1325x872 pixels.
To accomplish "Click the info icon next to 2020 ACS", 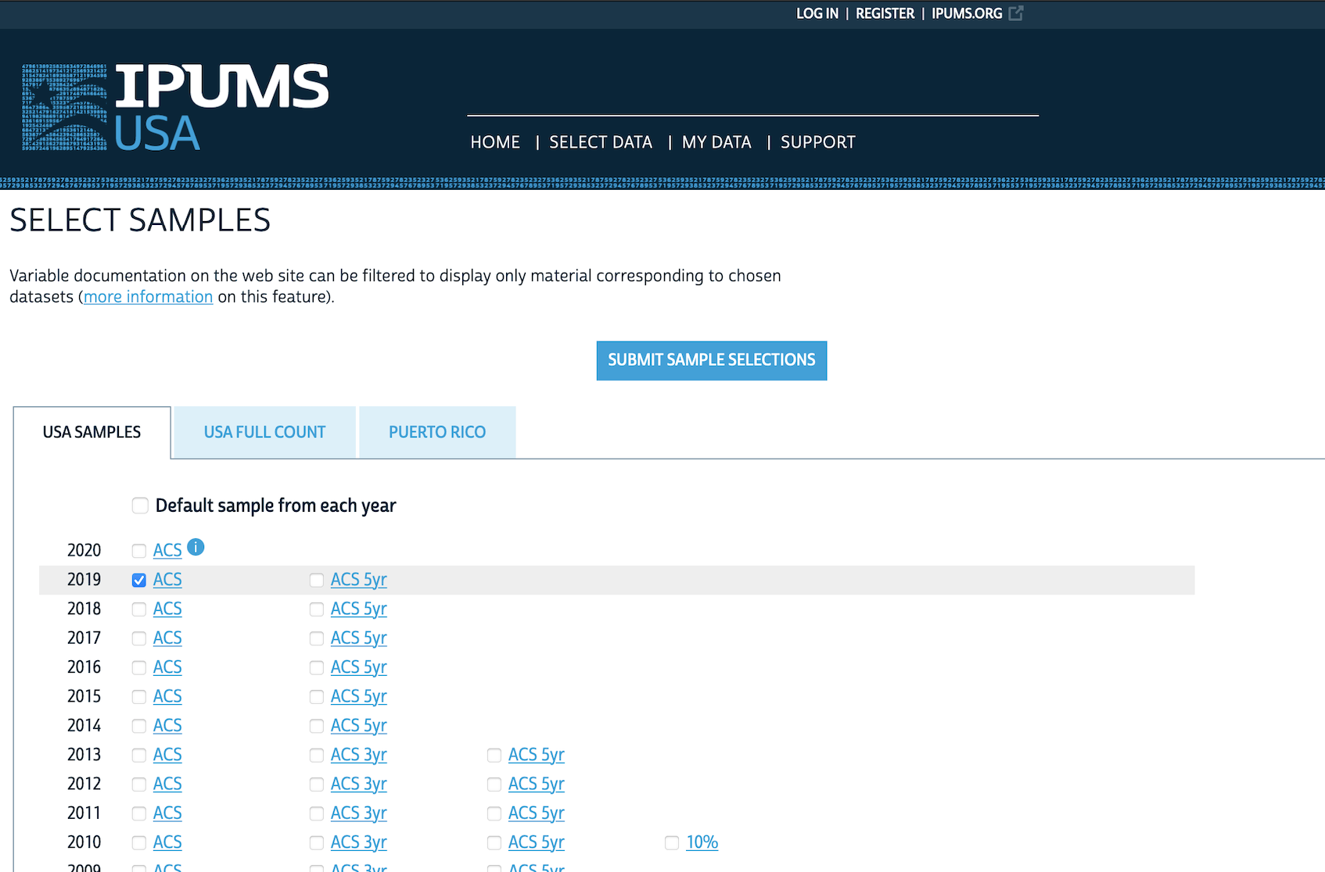I will point(196,547).
